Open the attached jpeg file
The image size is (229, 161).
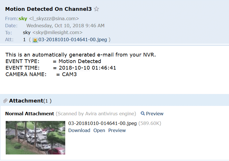coord(99,130)
